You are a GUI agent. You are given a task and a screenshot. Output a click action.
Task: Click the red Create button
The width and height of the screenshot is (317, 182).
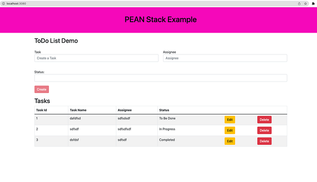pyautogui.click(x=42, y=89)
